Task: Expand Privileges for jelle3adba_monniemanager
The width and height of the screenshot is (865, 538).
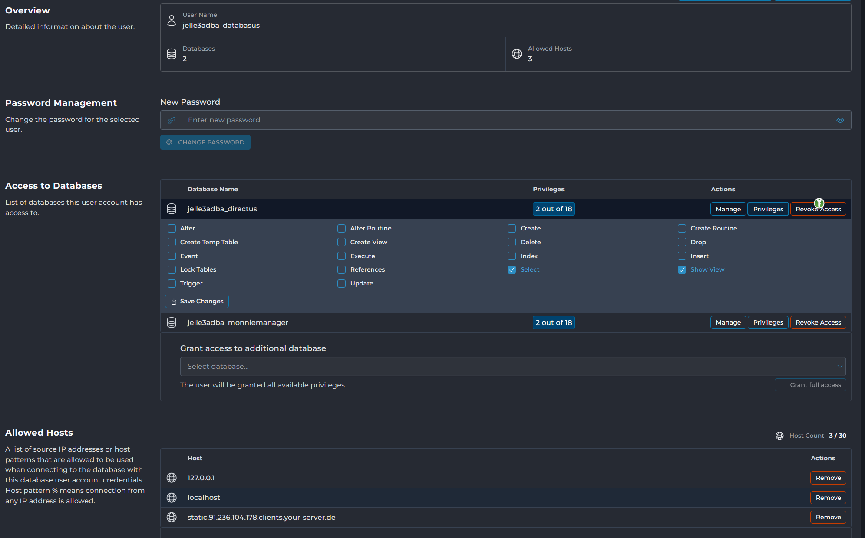Action: pos(768,322)
